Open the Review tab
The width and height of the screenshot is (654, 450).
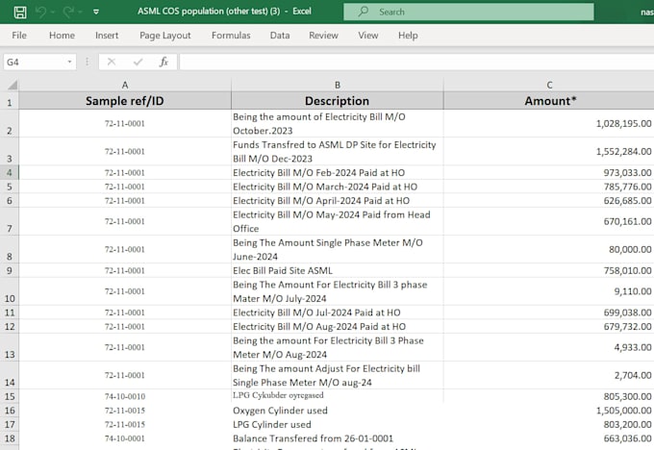323,36
